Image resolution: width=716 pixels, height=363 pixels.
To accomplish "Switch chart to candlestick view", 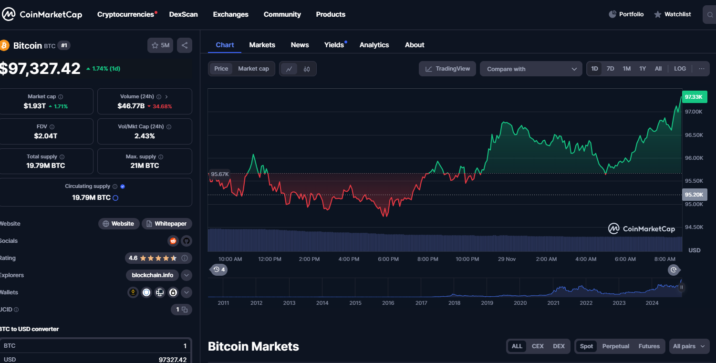I will [x=307, y=69].
